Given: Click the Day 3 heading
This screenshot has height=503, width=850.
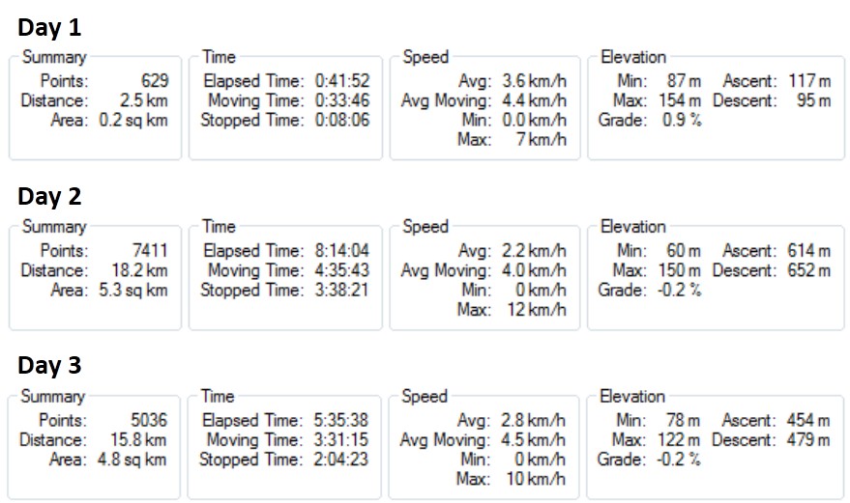Looking at the screenshot, I should [x=49, y=365].
